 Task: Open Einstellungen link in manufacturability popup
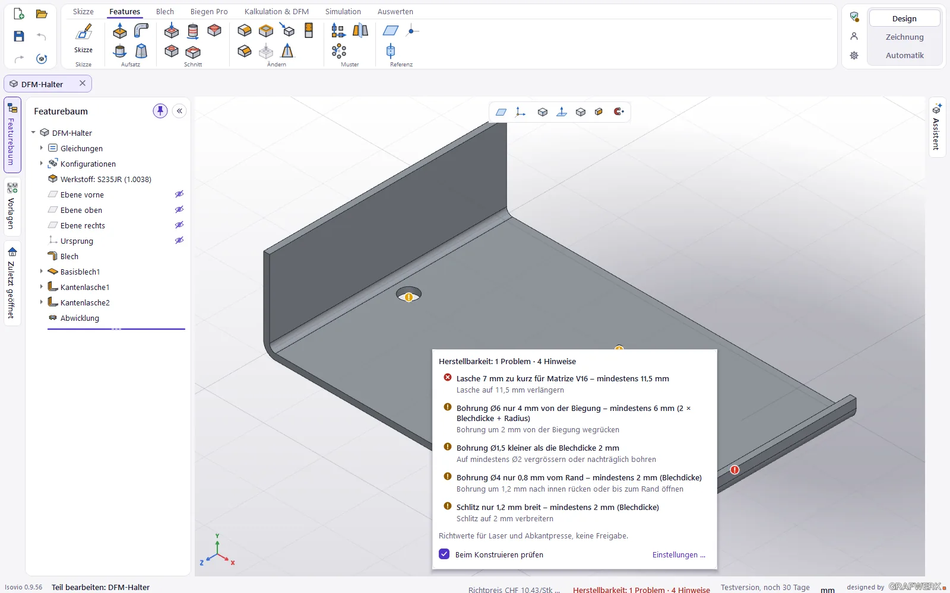[679, 554]
